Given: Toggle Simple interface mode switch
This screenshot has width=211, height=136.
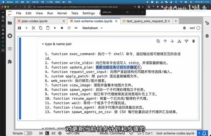Looking at the screenshot, I should point(28,133).
